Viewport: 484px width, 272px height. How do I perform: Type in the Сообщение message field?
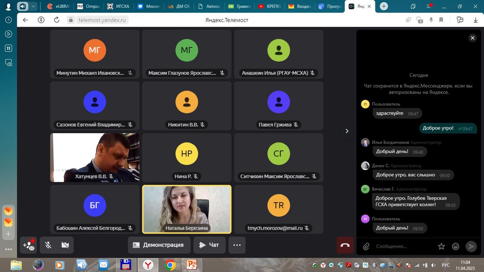[x=404, y=246]
